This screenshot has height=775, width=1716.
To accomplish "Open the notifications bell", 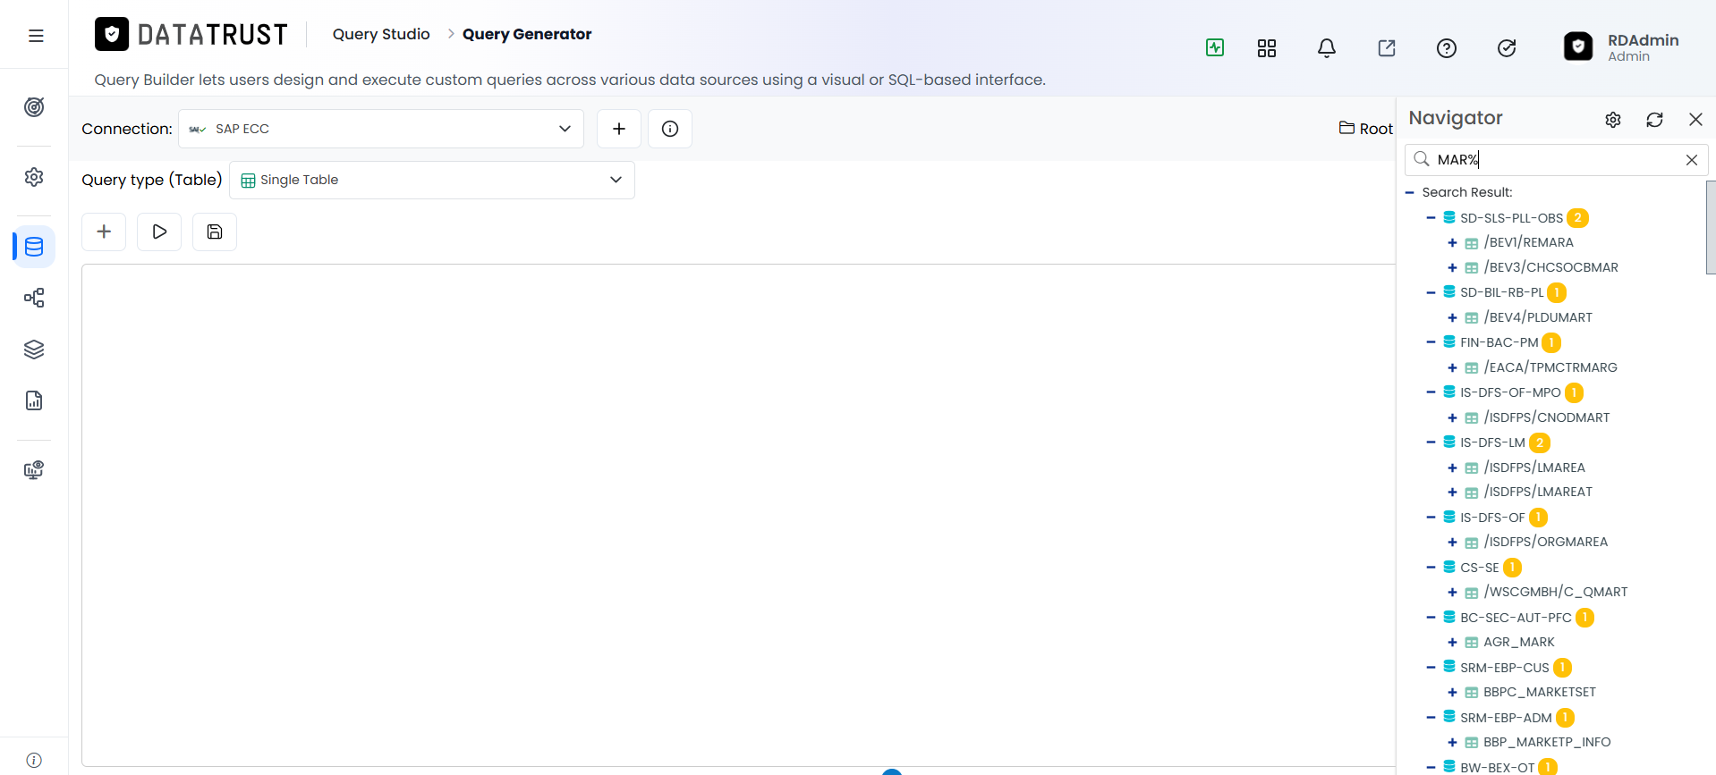I will point(1327,48).
